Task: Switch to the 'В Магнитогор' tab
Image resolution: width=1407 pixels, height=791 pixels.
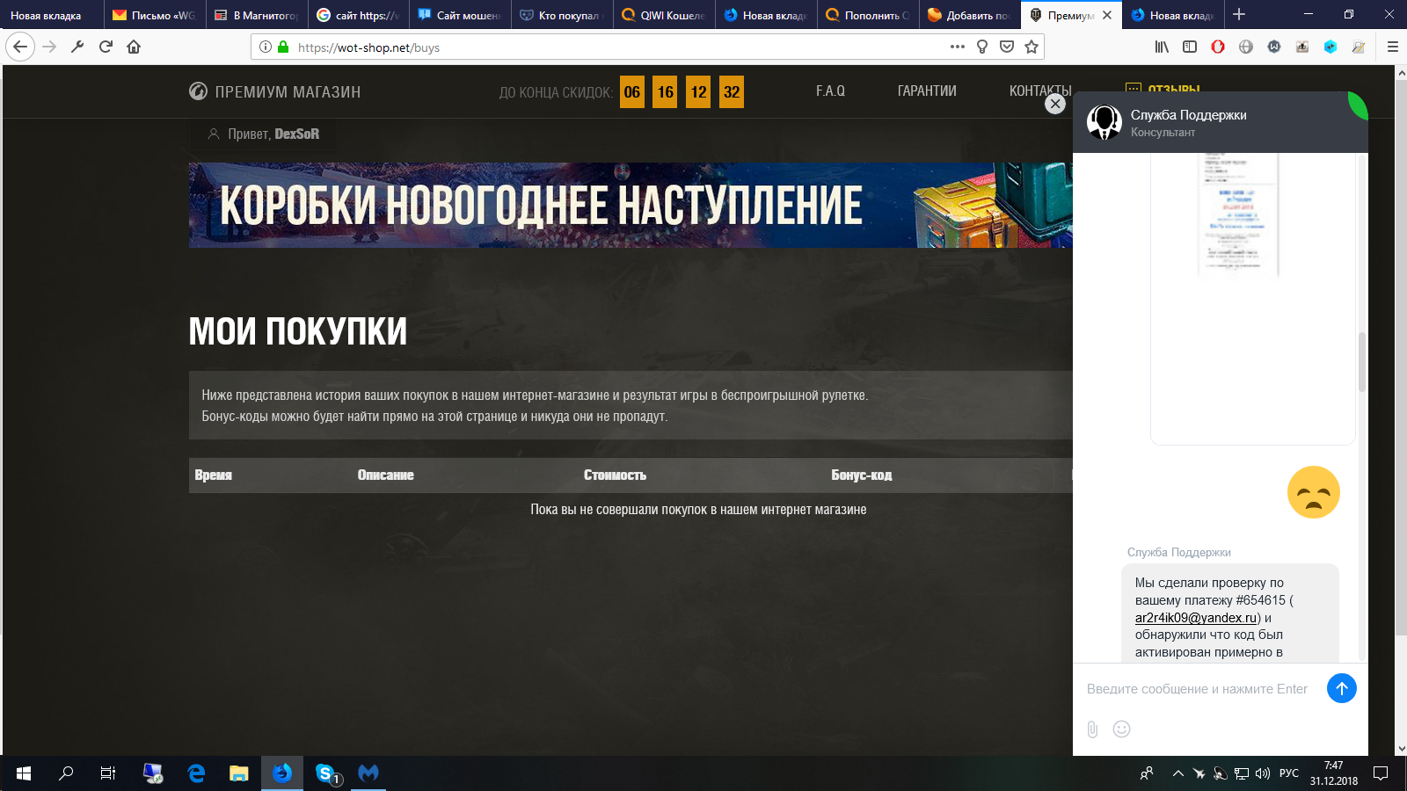Action: click(257, 15)
